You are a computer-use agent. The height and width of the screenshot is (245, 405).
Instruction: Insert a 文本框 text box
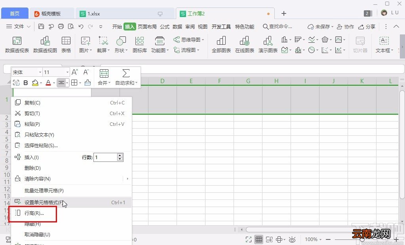384,44
